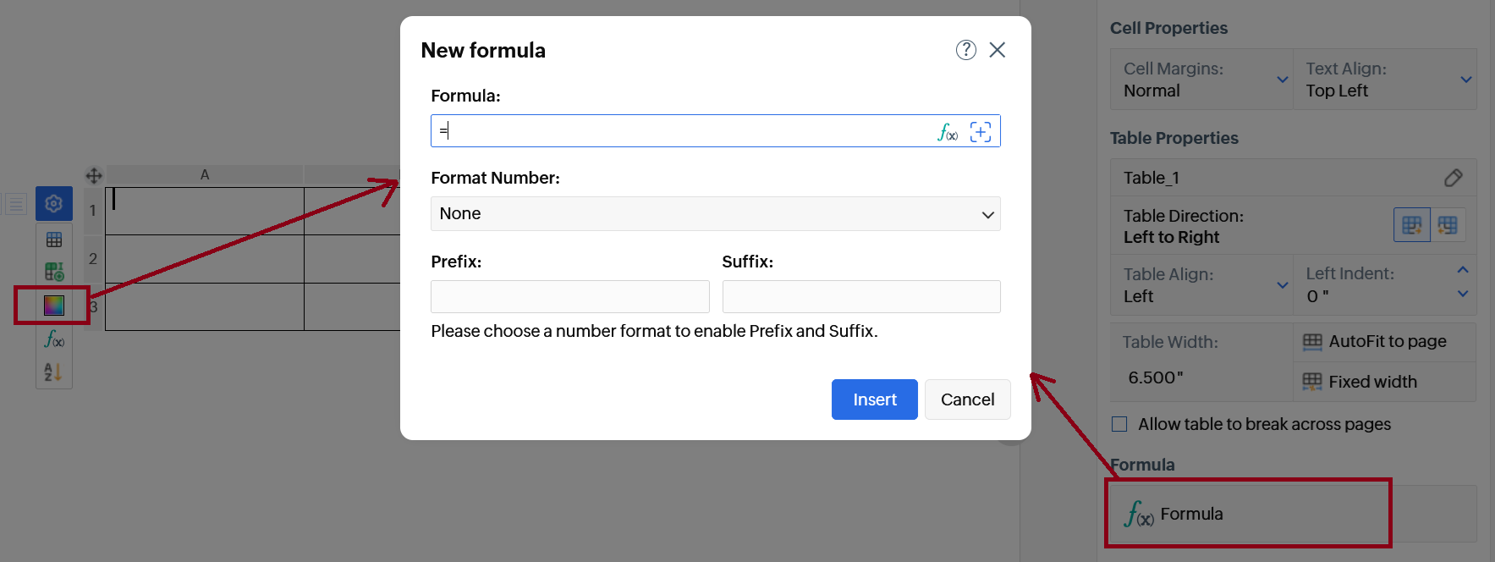Click the table move handle icon
Screen dimensions: 1495x562
(94, 176)
